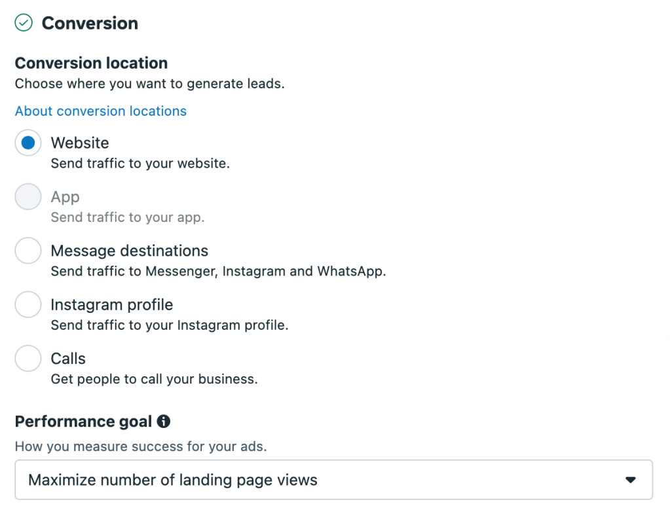Click the 'Website' option label text
Image resolution: width=670 pixels, height=519 pixels.
pos(80,143)
